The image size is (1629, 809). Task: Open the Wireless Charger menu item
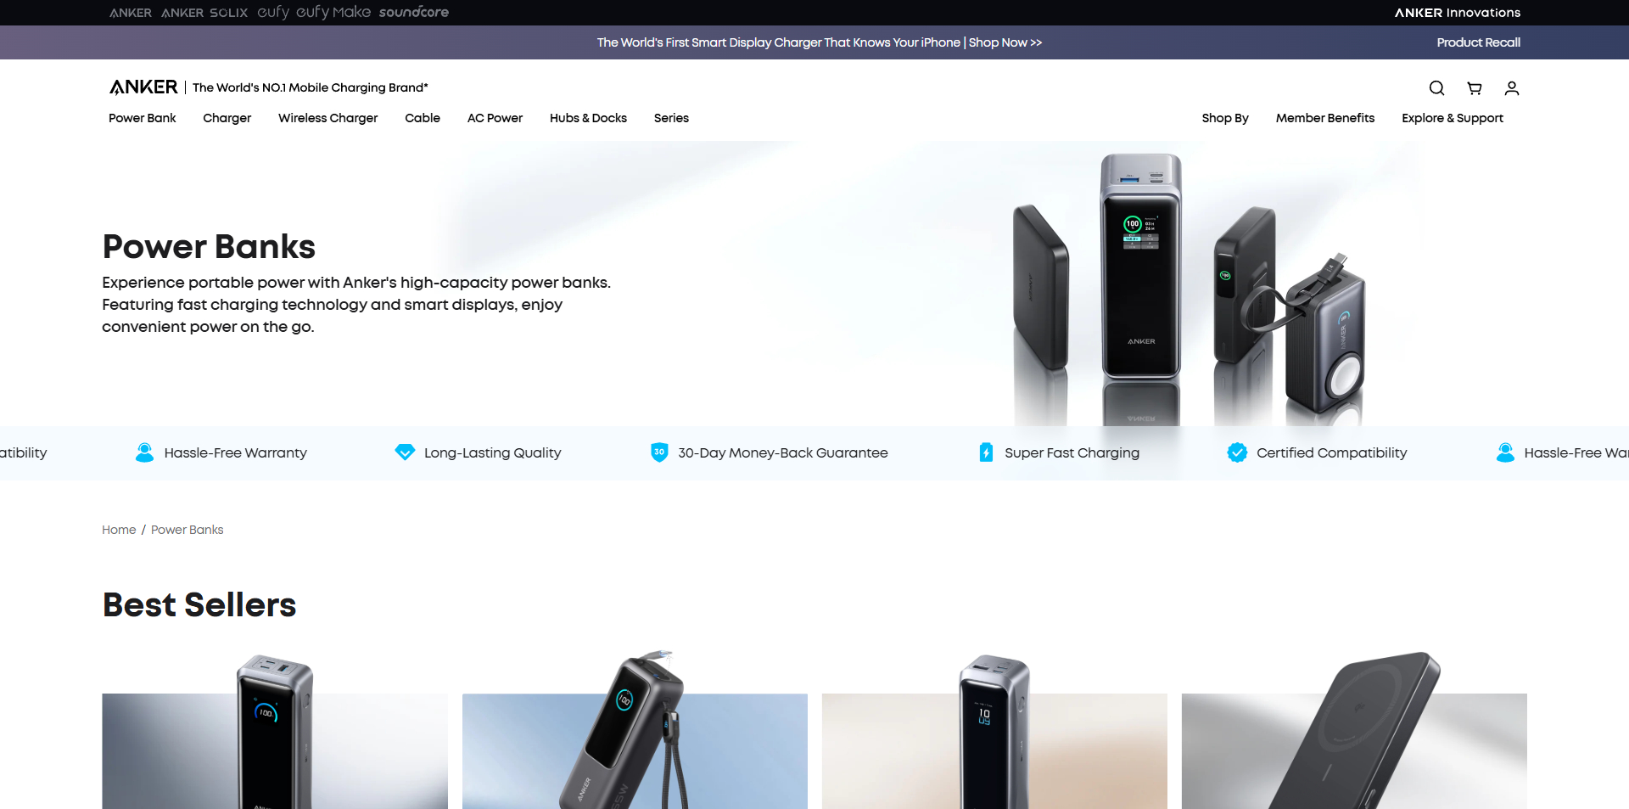328,118
